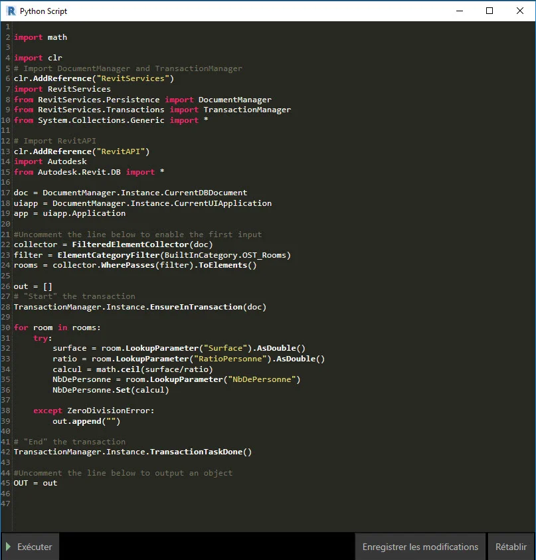This screenshot has width=536, height=560.
Task: Click 'NbDePersonne.Set(calcul)' on line 36
Action: (111, 390)
